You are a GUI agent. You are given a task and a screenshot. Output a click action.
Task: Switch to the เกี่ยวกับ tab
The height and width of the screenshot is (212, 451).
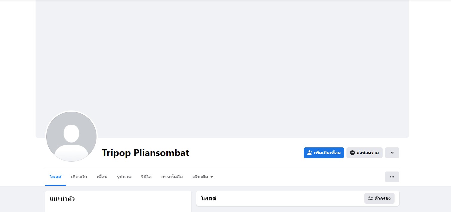(79, 177)
